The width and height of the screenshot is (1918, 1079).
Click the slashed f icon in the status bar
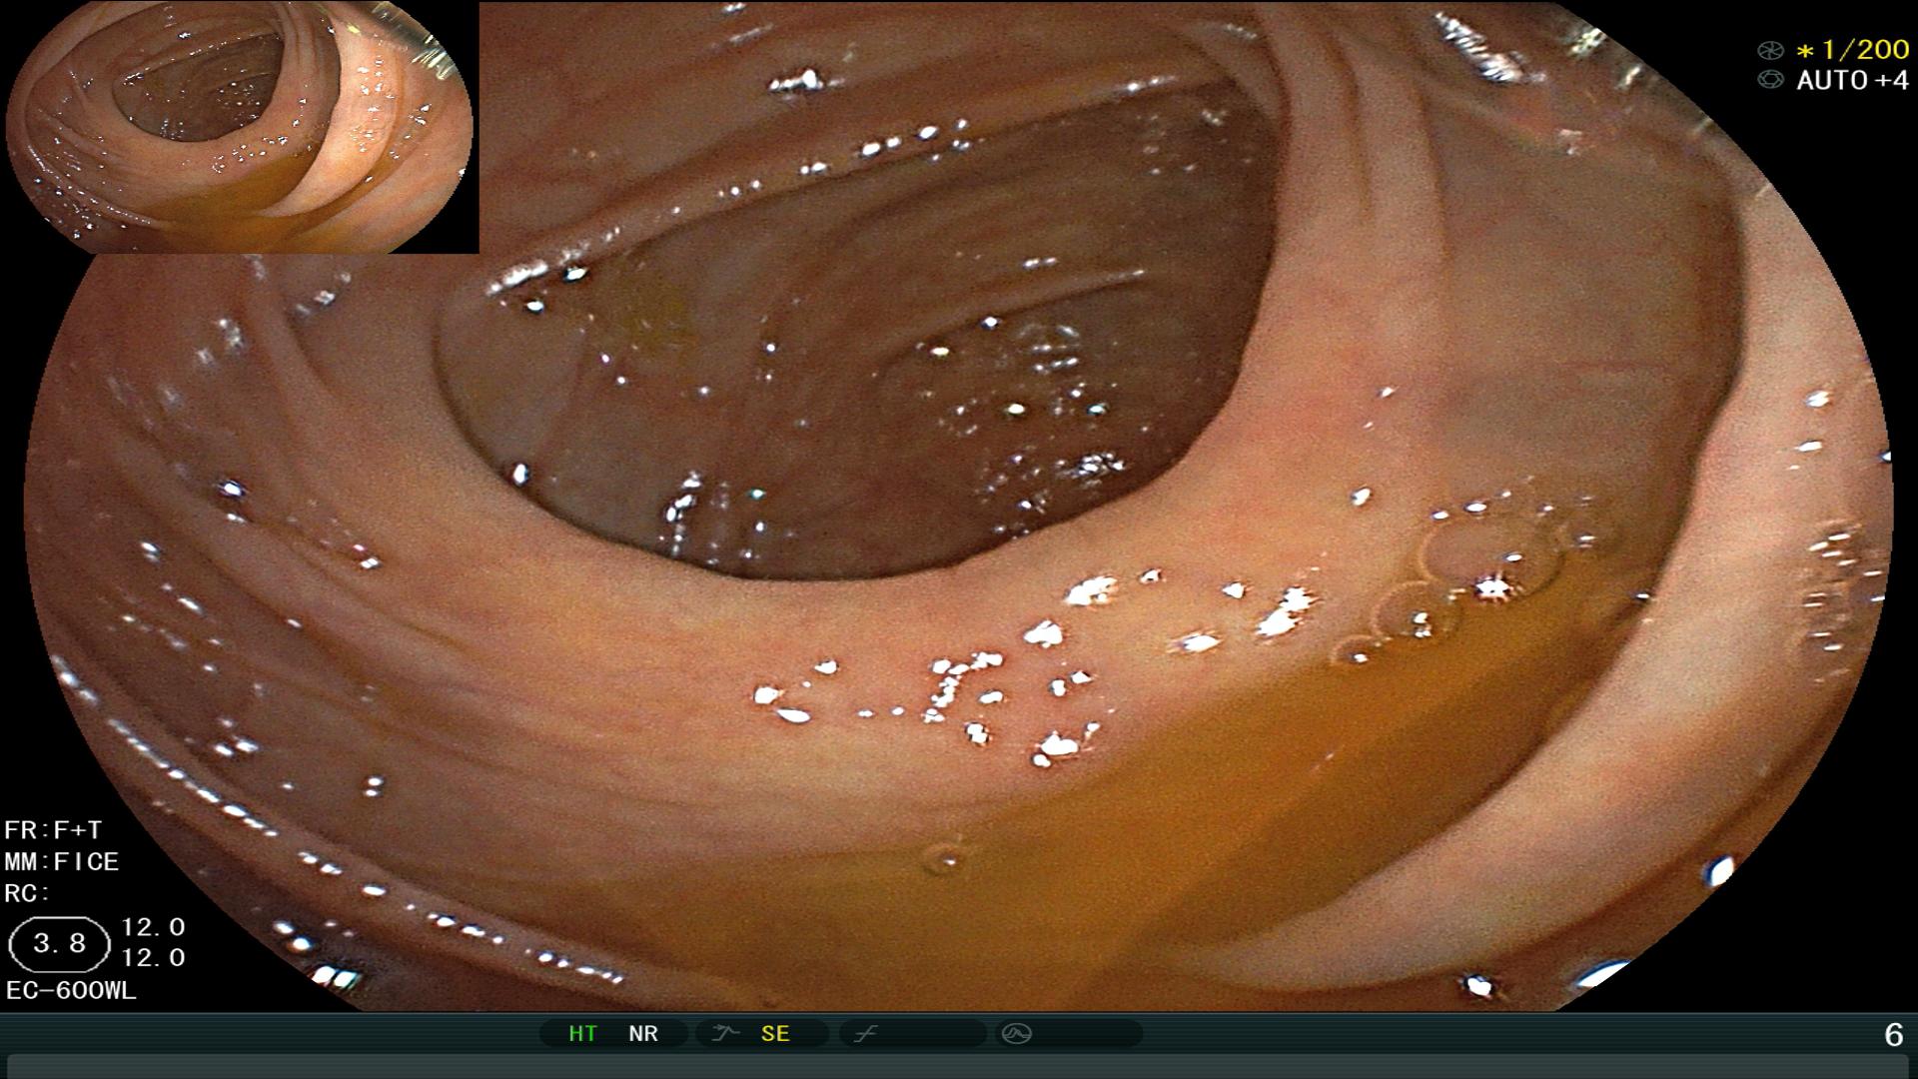point(865,1034)
